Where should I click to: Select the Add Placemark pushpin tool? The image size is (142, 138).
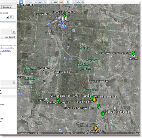tap(27, 2)
